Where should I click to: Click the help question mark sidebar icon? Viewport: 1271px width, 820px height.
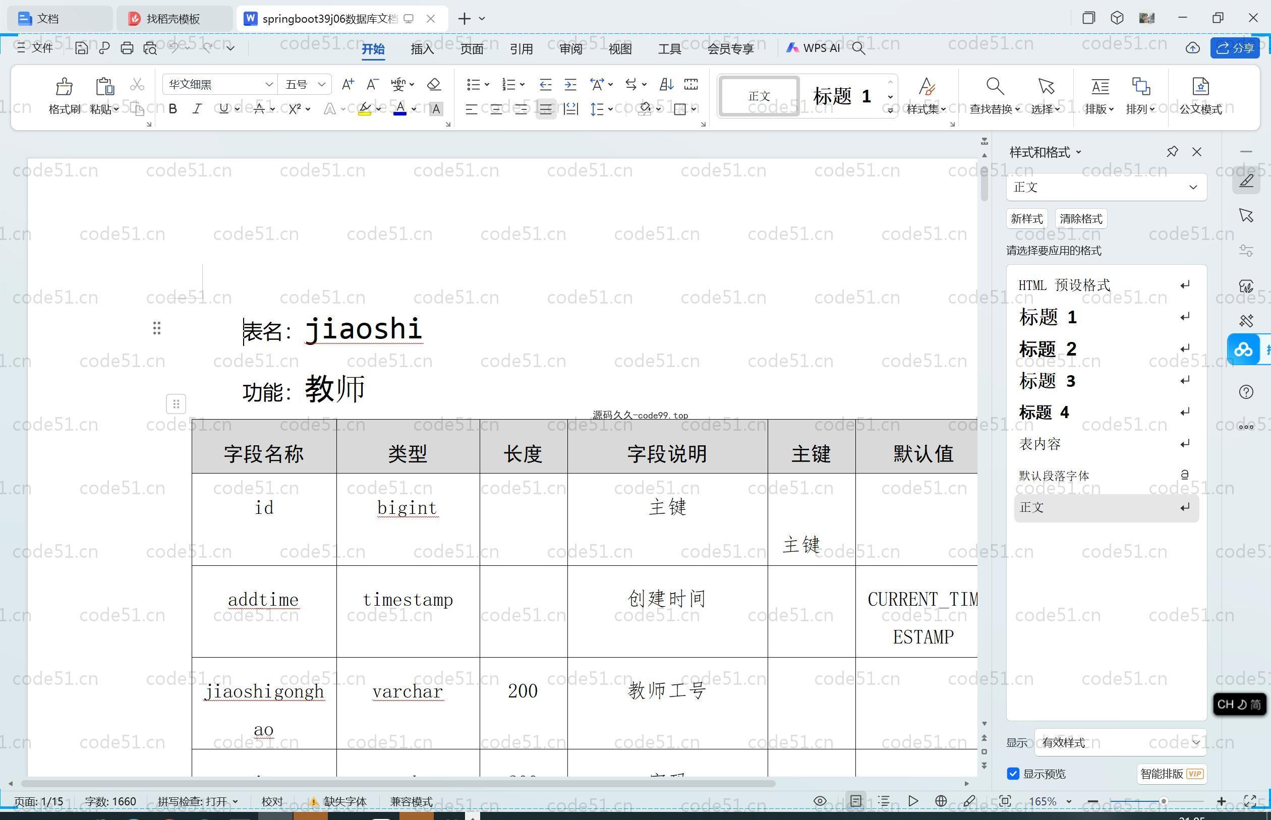(1246, 392)
